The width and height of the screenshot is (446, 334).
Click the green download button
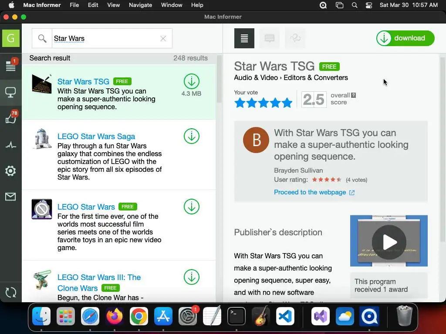pos(405,38)
